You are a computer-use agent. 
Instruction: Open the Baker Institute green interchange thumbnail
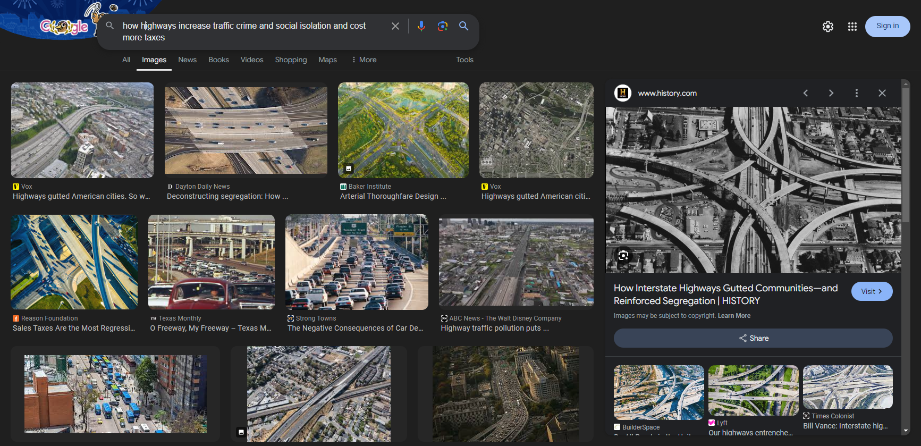(x=403, y=130)
